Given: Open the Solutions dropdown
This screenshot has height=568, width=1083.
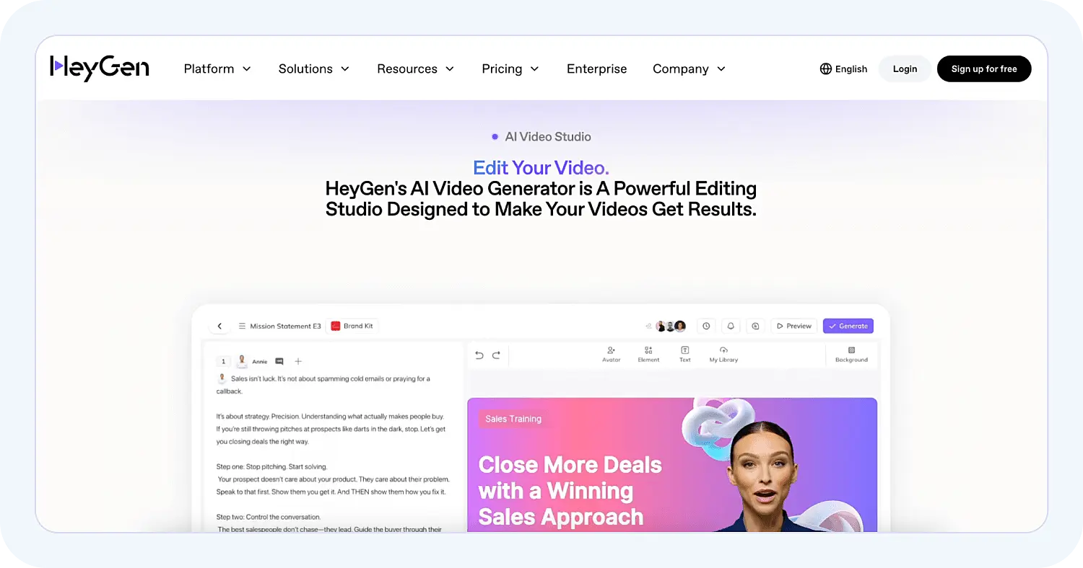Looking at the screenshot, I should pos(305,68).
